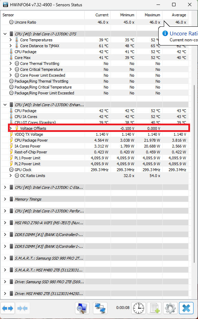198x319 pixels.
Task: Expand Core Temperatures sensor group
Action: tap(11, 40)
